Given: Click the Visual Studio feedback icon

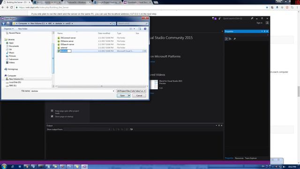Looking at the screenshot, I should (220, 18).
